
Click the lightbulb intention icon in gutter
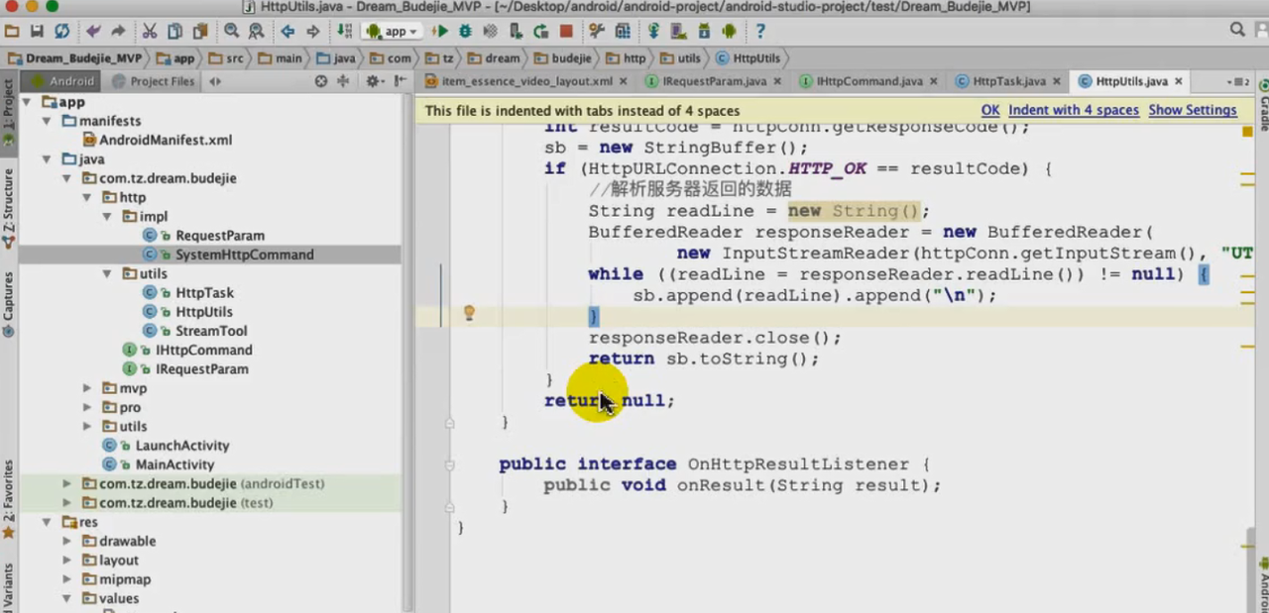pos(470,314)
